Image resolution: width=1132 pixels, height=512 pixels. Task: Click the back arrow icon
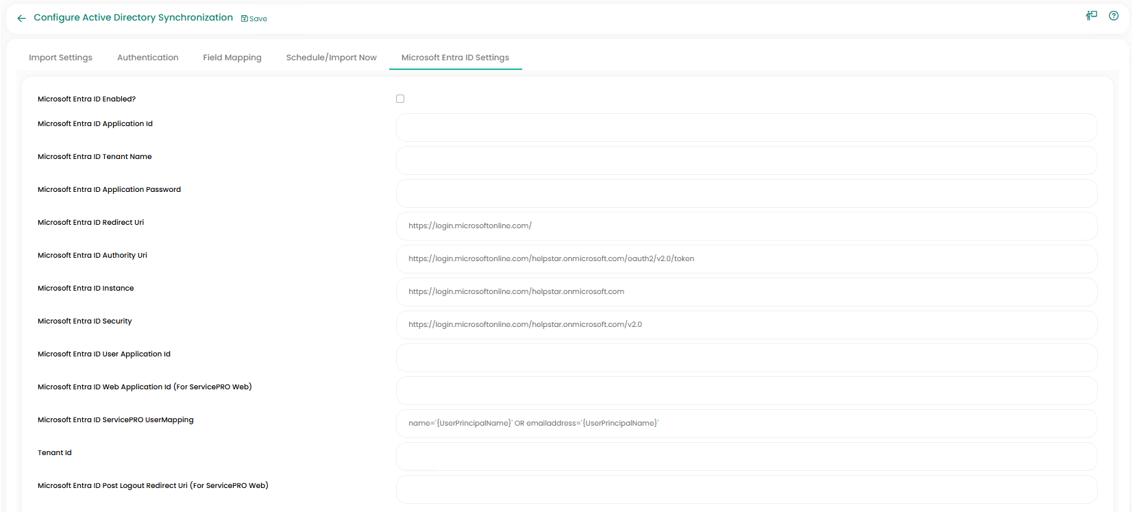point(21,19)
